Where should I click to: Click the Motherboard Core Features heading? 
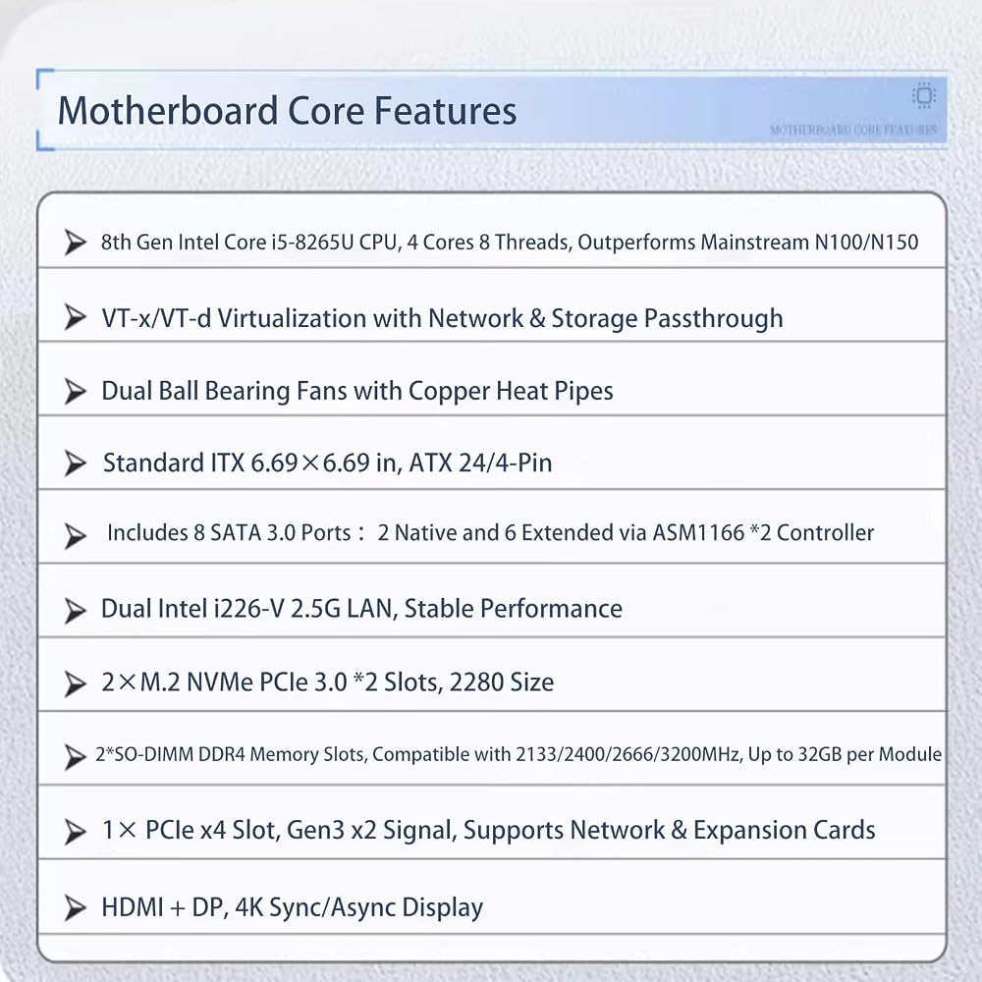point(287,111)
